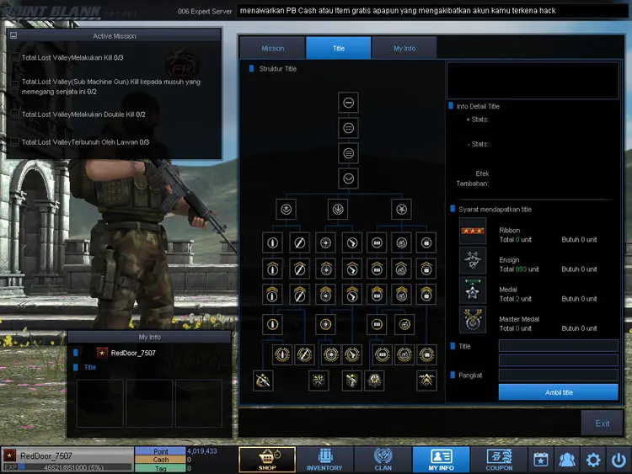Select the single-line circle title at the tree top
Image resolution: width=632 pixels, height=474 pixels.
[348, 103]
